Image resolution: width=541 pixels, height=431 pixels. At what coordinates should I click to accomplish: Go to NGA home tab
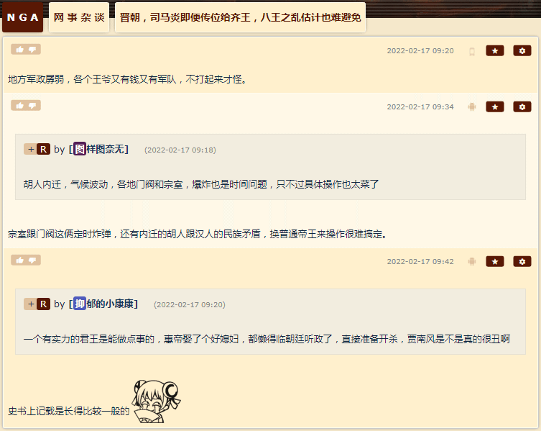pyautogui.click(x=23, y=17)
